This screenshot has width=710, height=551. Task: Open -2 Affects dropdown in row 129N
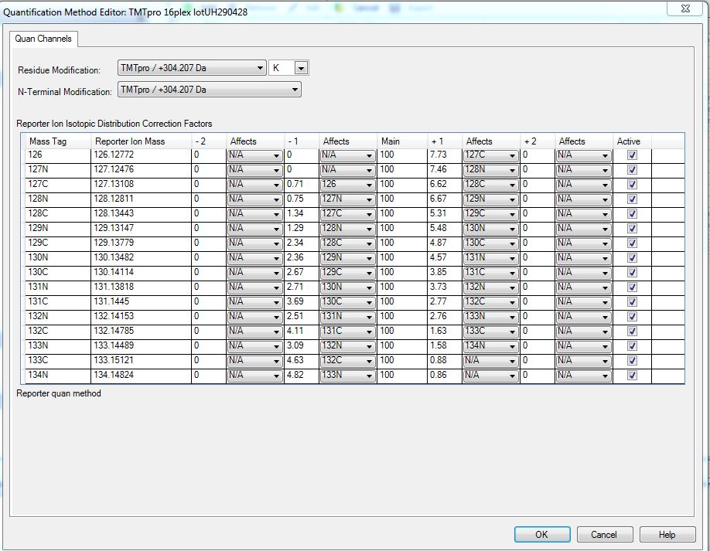(255, 229)
